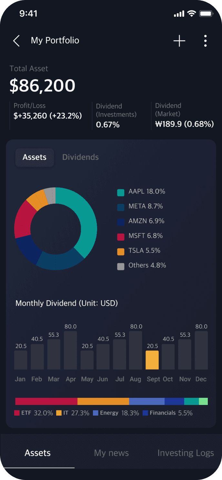Switch to the Dividends view
This screenshot has width=222, height=480.
coord(80,157)
